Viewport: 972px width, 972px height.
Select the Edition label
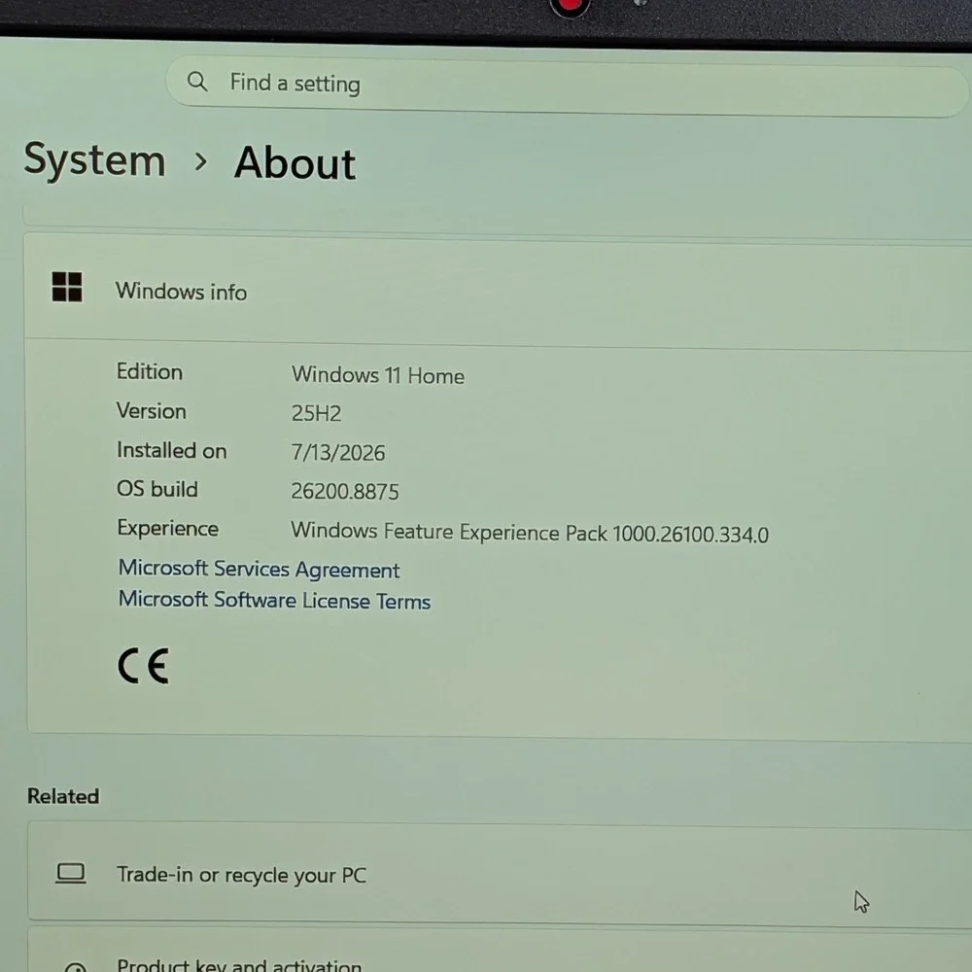pos(150,372)
